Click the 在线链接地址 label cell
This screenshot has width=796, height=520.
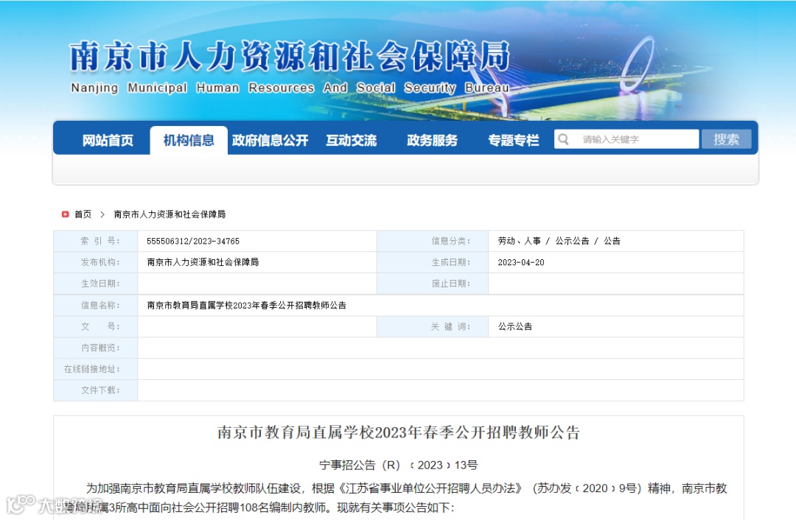(96, 369)
